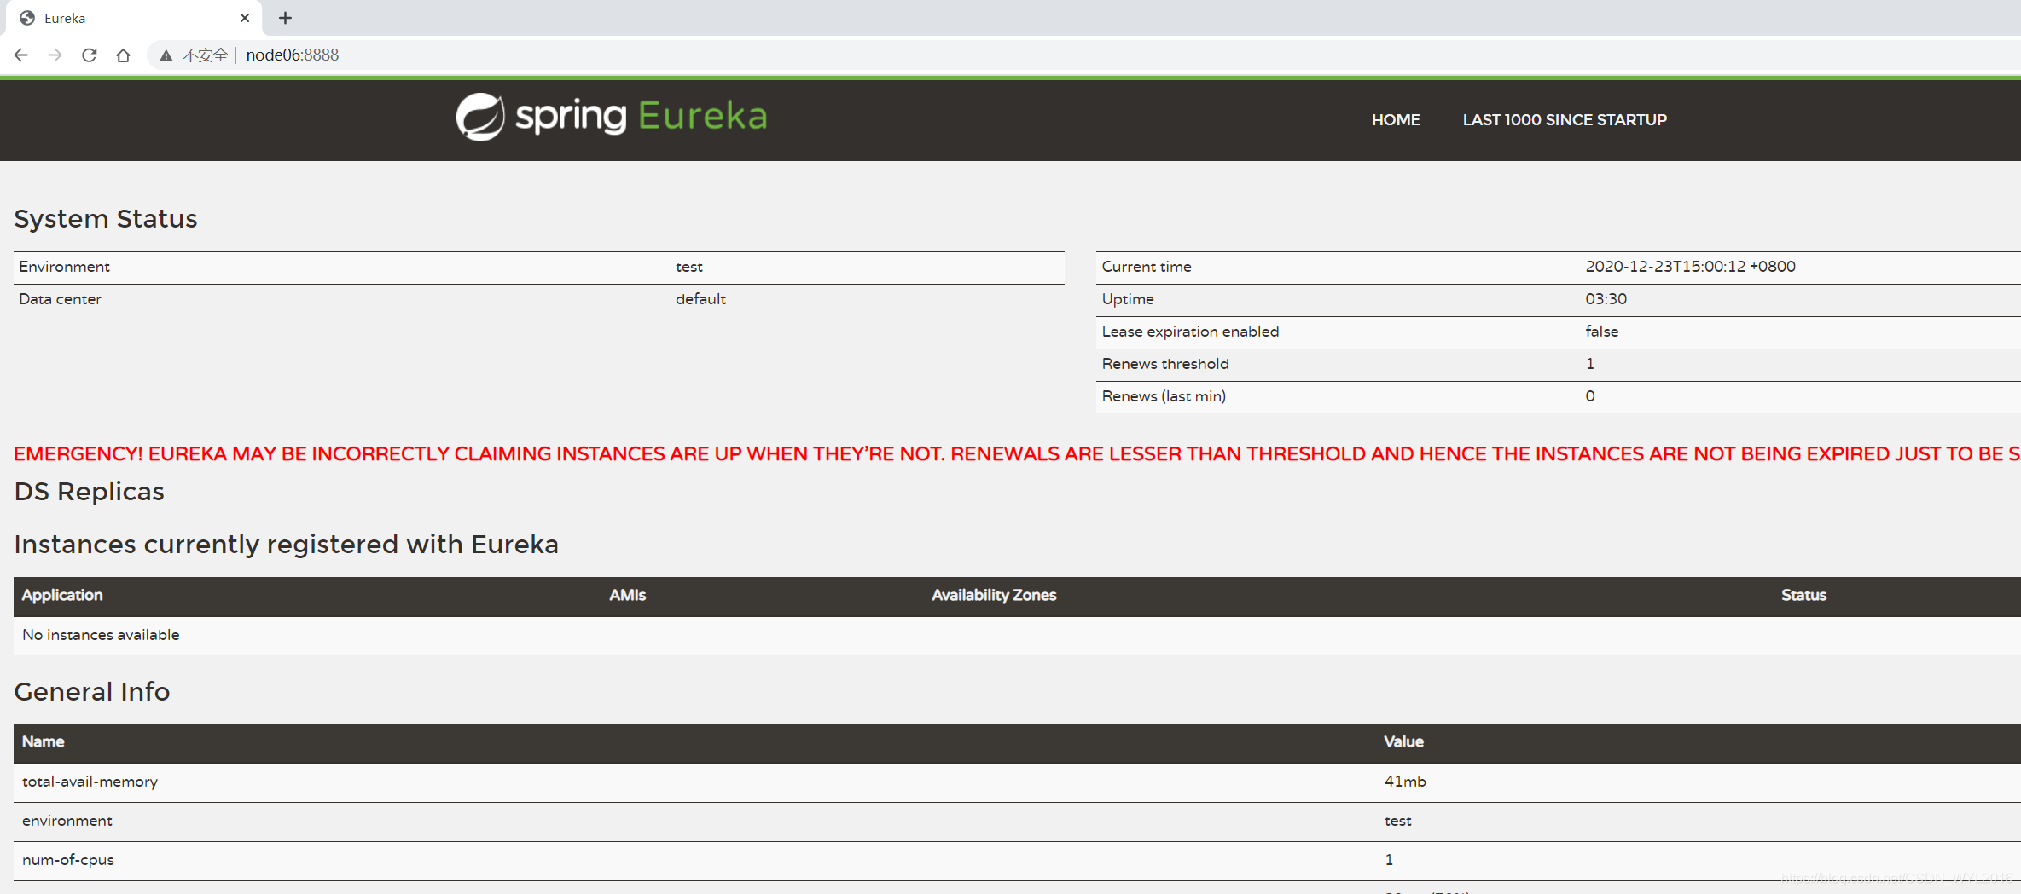Image resolution: width=2021 pixels, height=894 pixels.
Task: Click the Uptime label
Action: tap(1128, 299)
